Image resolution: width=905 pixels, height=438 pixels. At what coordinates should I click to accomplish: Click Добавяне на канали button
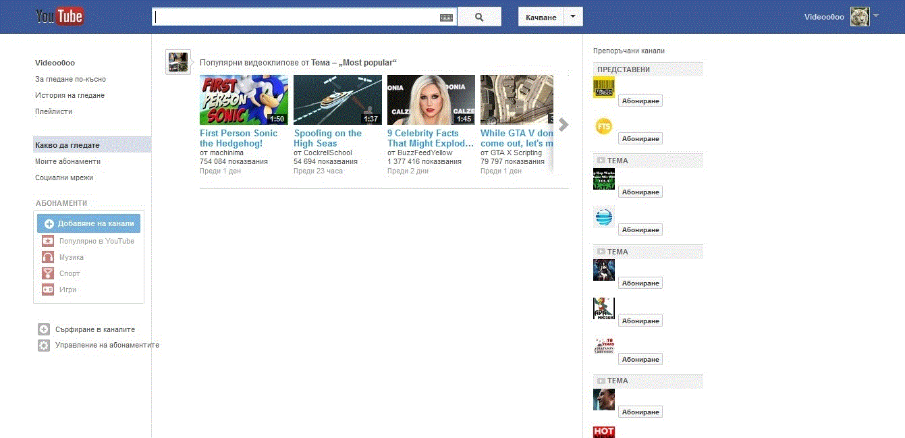click(88, 223)
